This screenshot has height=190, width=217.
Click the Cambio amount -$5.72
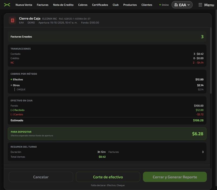[x=200, y=115]
